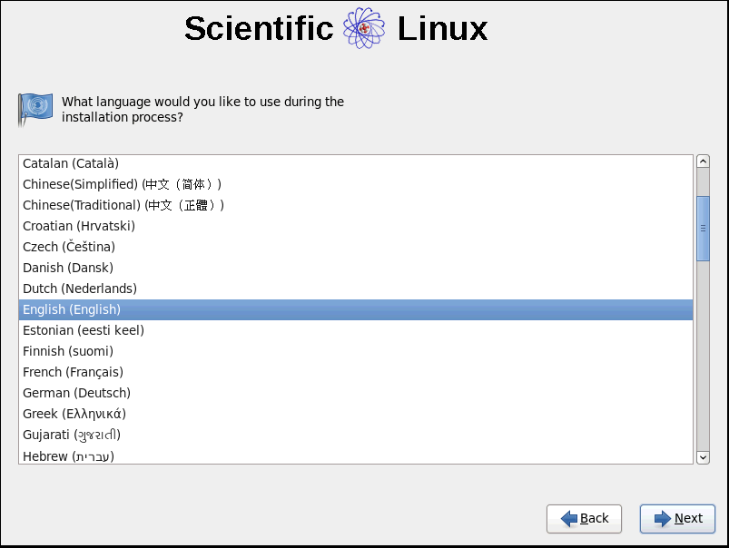Choose Chinese(Traditional) language

(356, 205)
